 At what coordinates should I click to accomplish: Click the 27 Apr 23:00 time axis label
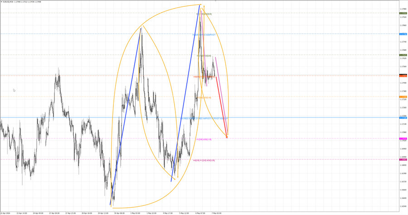[x=71, y=213]
